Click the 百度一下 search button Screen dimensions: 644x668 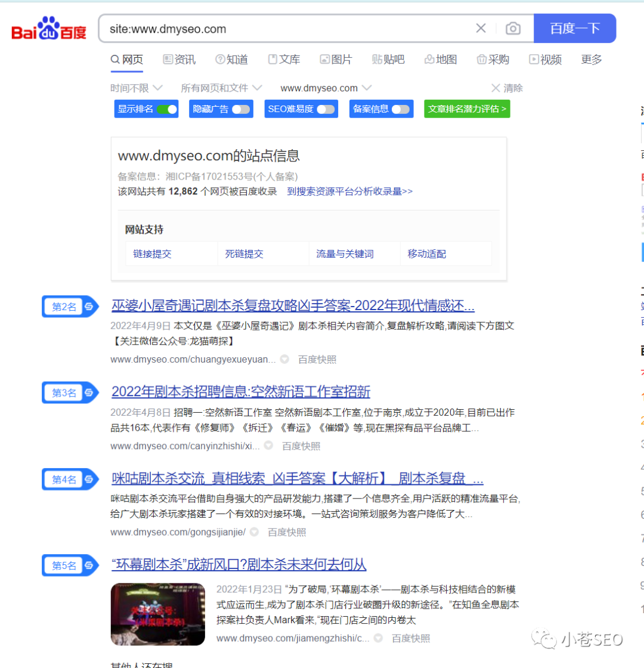575,28
